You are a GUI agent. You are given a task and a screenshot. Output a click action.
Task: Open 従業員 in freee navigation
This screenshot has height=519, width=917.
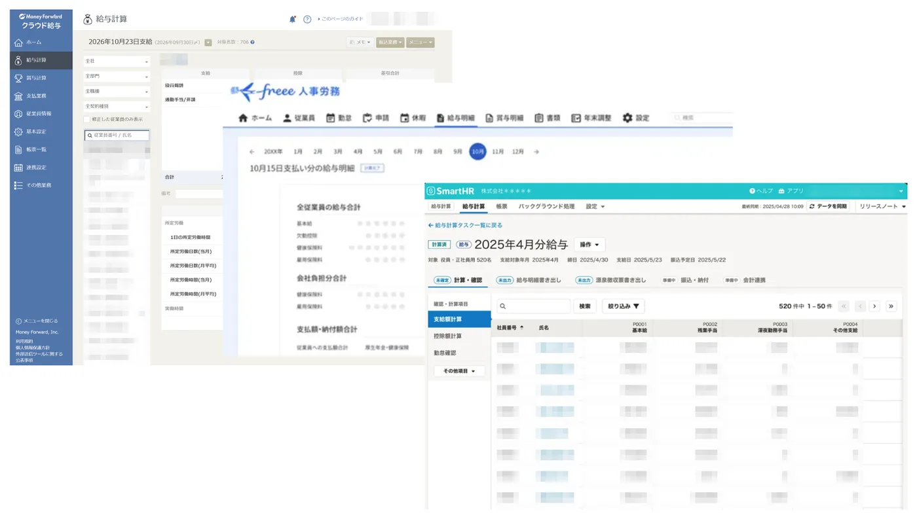tap(299, 118)
